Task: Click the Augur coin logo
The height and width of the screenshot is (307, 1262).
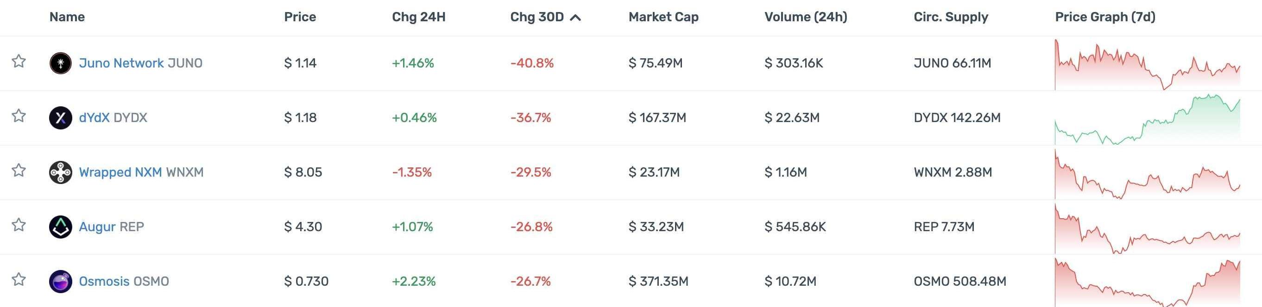Action: point(60,227)
